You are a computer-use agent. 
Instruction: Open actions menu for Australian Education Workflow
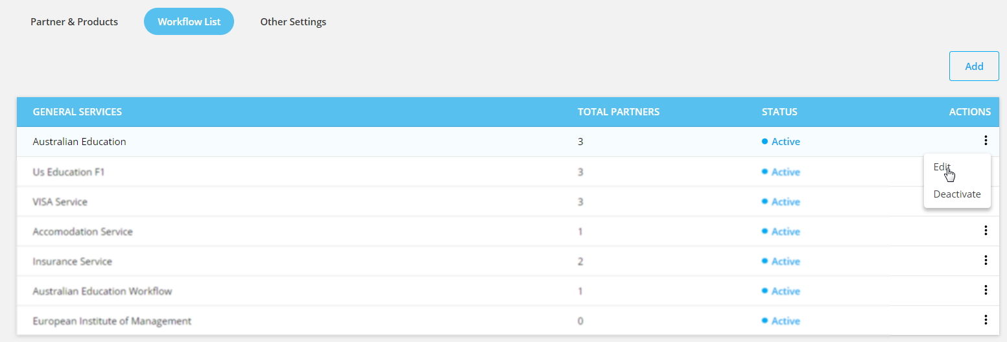pyautogui.click(x=985, y=290)
